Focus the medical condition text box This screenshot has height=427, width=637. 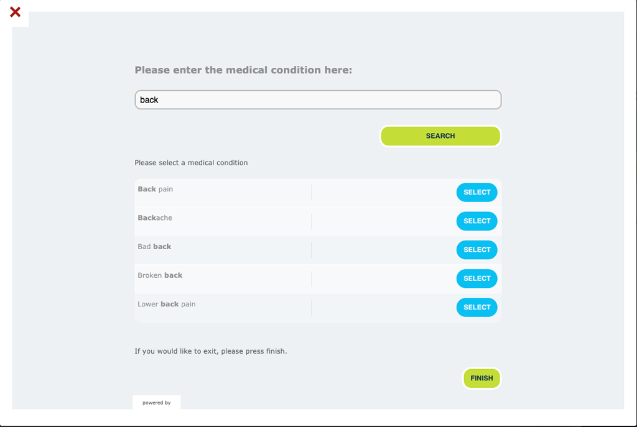coord(318,100)
